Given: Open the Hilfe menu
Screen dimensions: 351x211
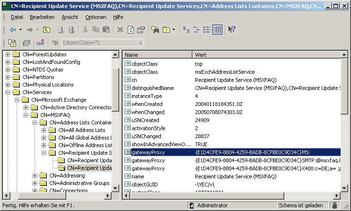Looking at the screenshot, I should [x=118, y=17].
